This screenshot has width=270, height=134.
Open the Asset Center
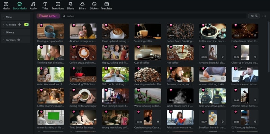pyautogui.click(x=48, y=16)
